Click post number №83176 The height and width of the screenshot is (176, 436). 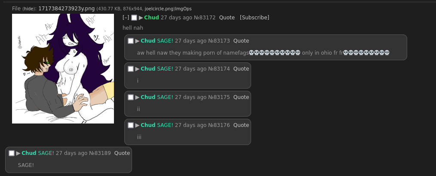point(219,125)
